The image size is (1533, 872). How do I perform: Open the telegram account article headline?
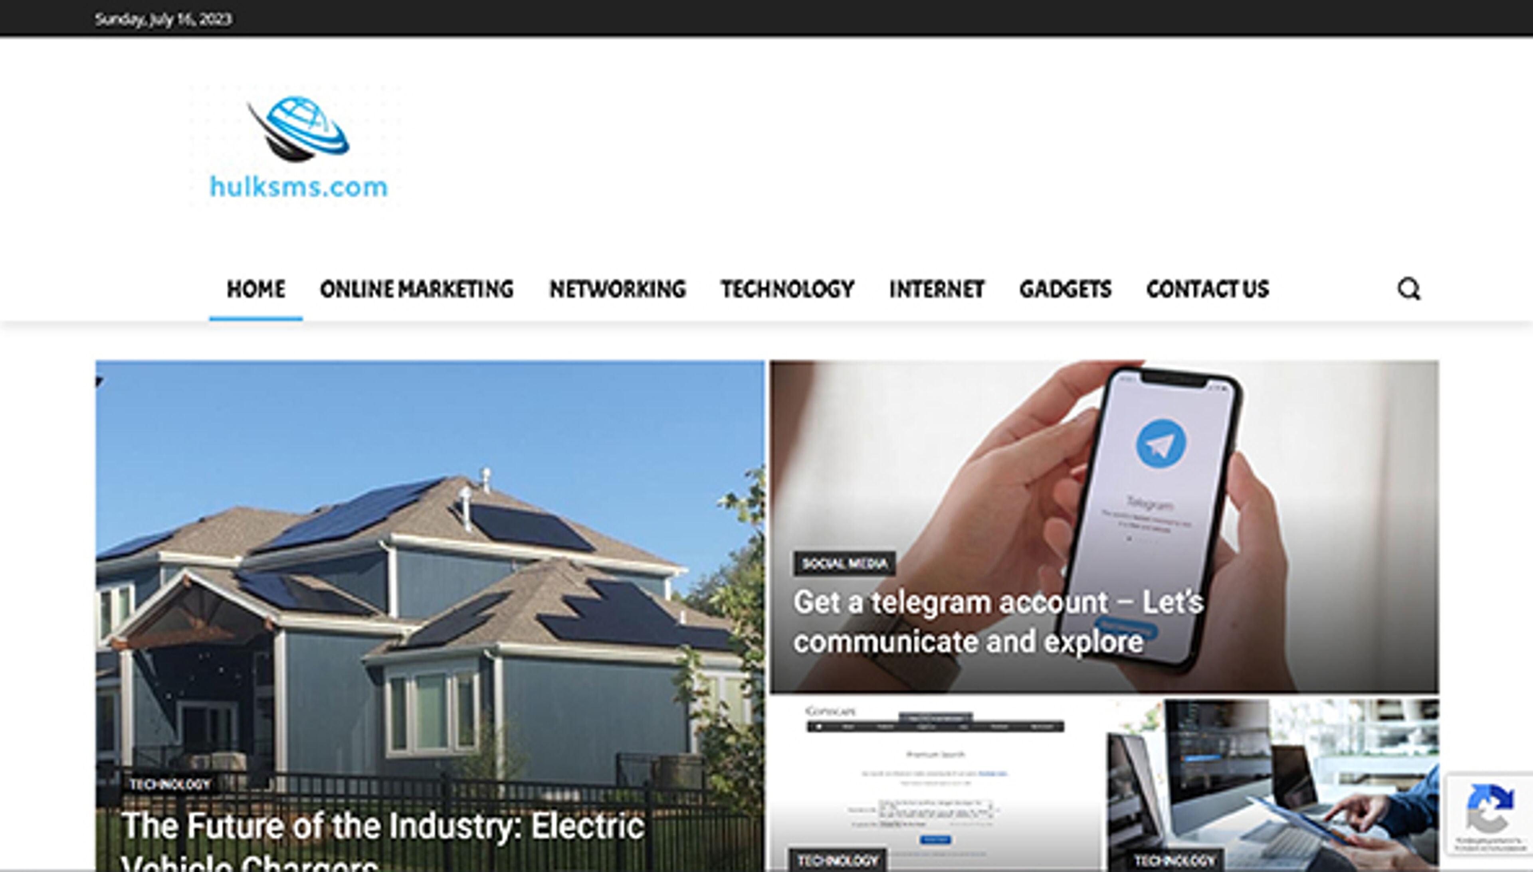click(998, 621)
